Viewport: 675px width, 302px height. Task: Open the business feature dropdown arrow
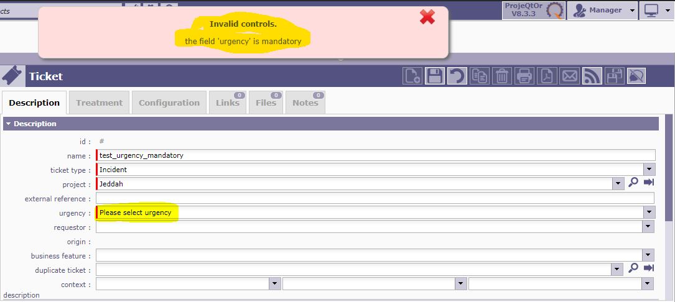pyautogui.click(x=648, y=255)
